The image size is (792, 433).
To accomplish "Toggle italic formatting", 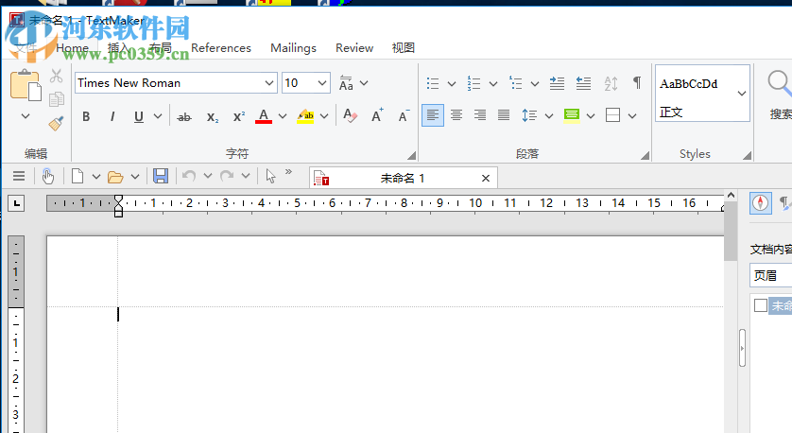I will (x=112, y=116).
